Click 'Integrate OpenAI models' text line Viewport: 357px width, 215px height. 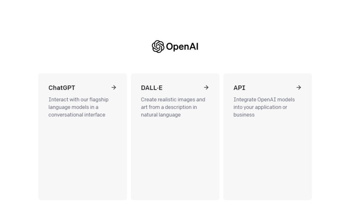(x=264, y=100)
